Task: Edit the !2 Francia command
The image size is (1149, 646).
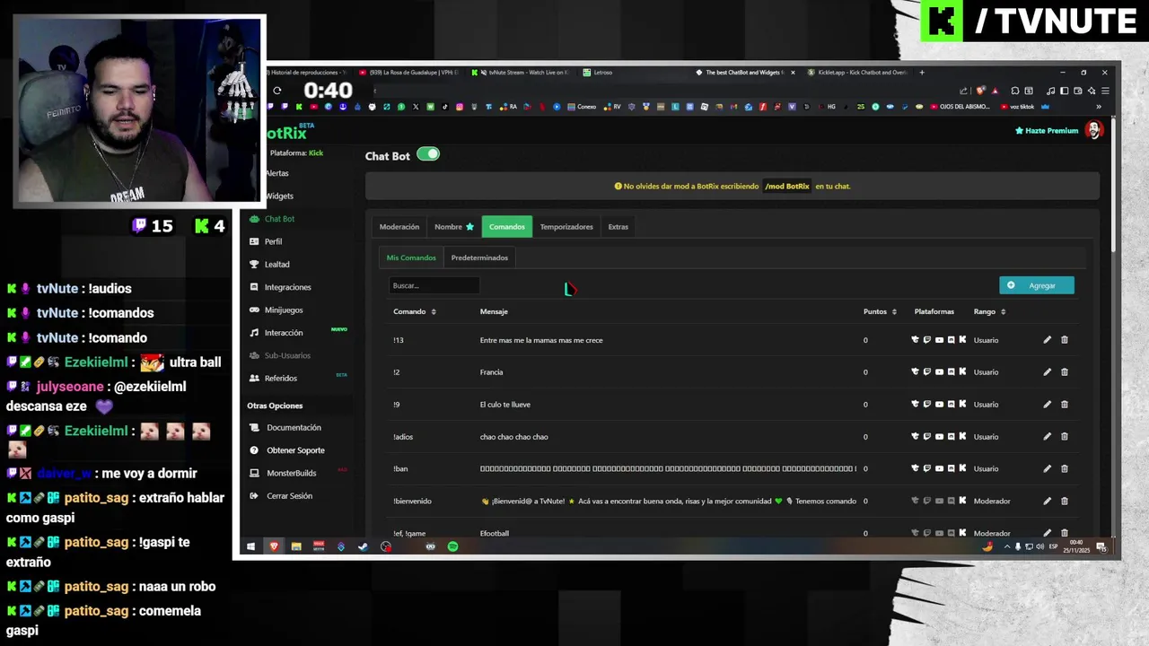Action: pos(1047,372)
